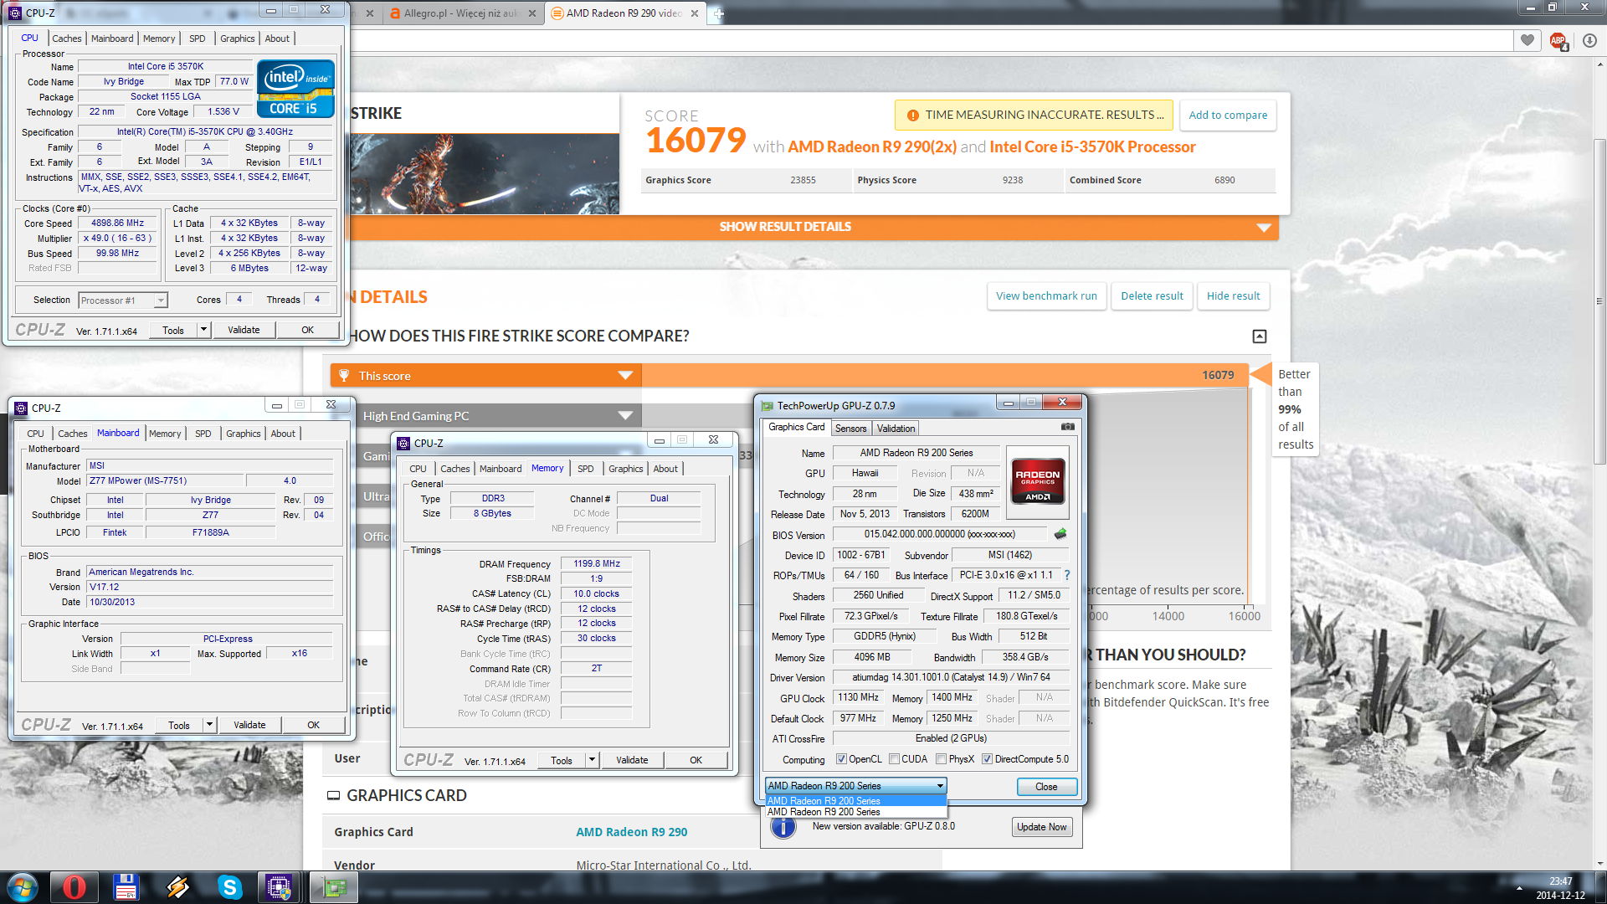Select the first AMD Radeon R9 200 Series option
The height and width of the screenshot is (904, 1607).
click(x=856, y=801)
